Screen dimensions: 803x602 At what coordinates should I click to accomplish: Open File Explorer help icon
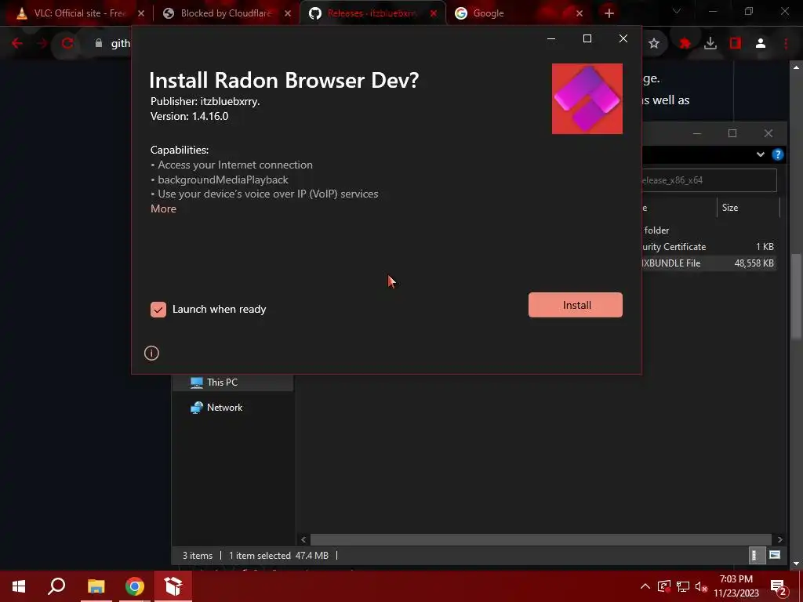pos(777,154)
